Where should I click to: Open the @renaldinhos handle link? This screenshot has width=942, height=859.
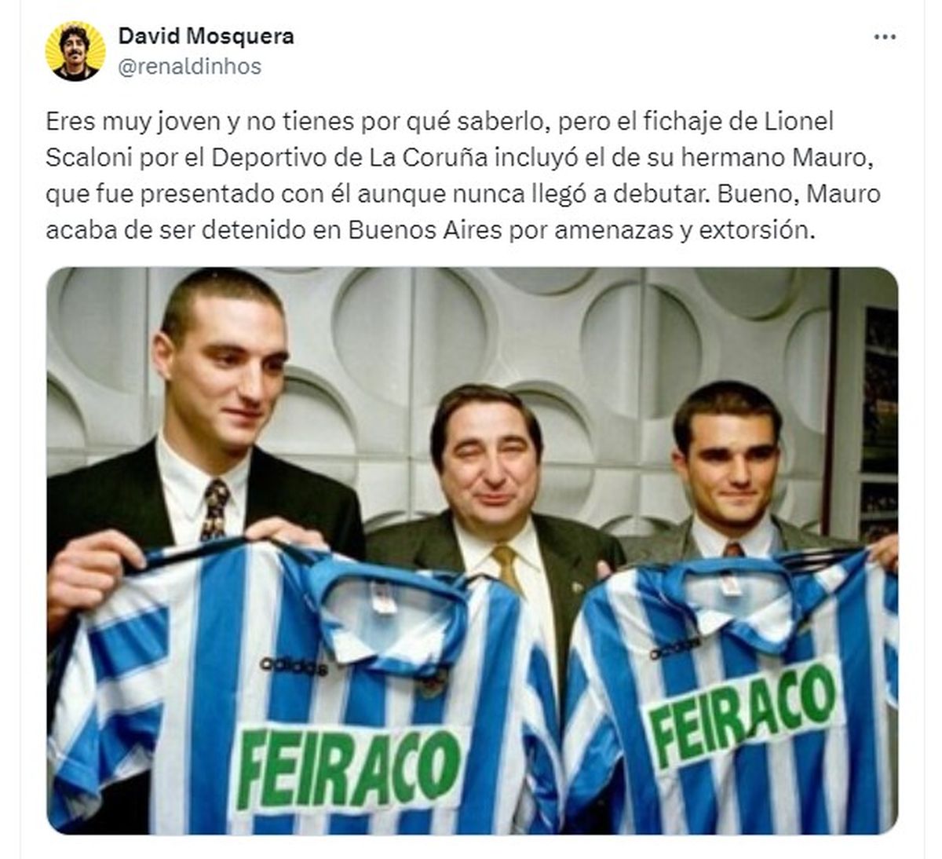(189, 67)
